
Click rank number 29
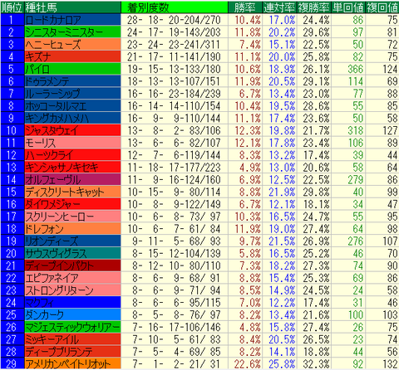pyautogui.click(x=12, y=363)
